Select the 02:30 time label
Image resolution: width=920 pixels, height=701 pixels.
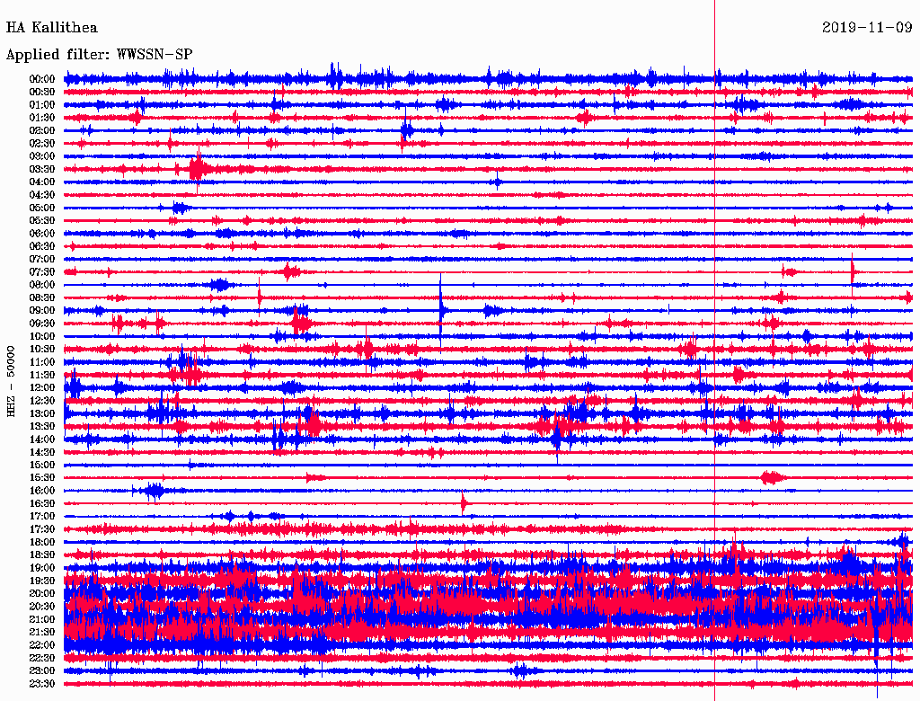tap(42, 144)
